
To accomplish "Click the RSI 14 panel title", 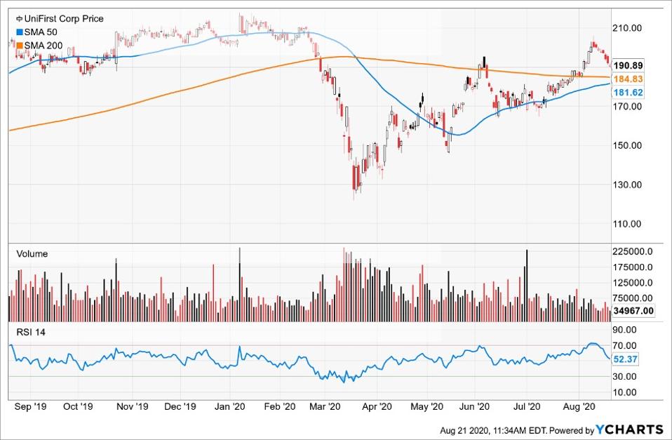I will click(30, 333).
